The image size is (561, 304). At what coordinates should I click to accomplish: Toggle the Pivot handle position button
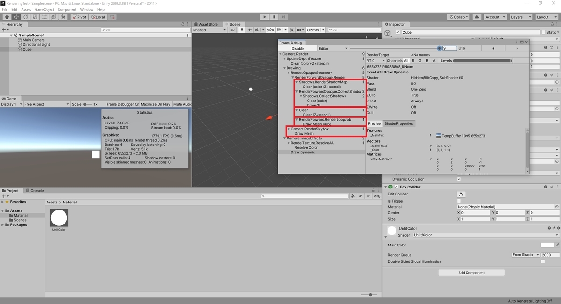(x=79, y=17)
